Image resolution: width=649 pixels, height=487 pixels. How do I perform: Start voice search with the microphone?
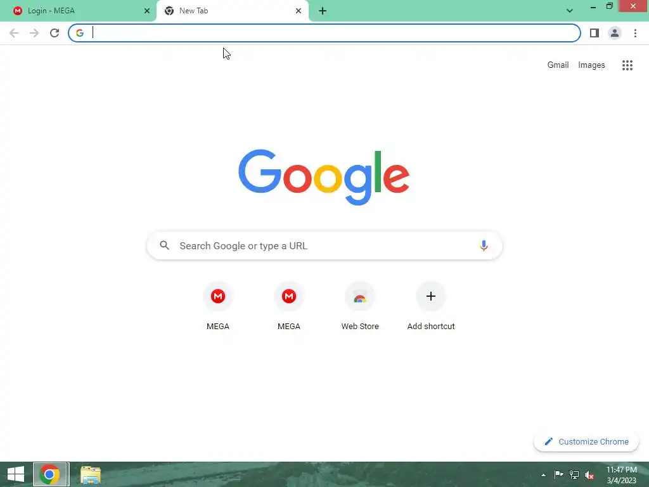(484, 245)
